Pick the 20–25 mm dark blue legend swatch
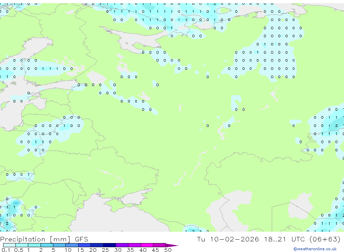 click(97, 245)
